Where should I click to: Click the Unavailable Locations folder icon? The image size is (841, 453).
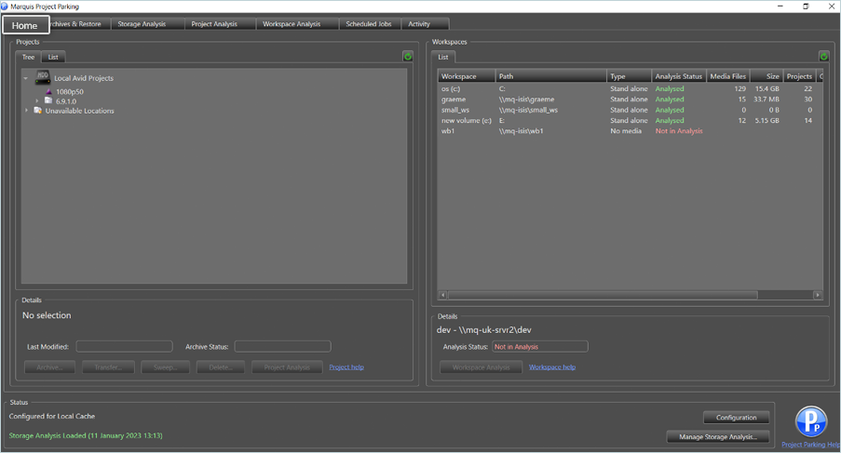38,111
